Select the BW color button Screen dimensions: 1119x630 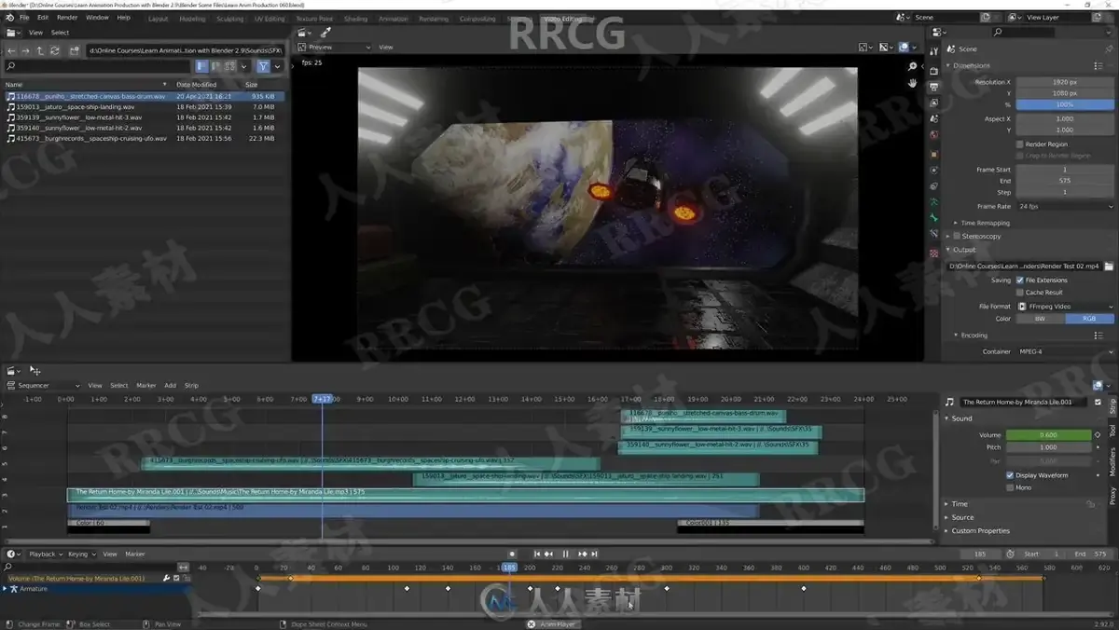(x=1040, y=319)
